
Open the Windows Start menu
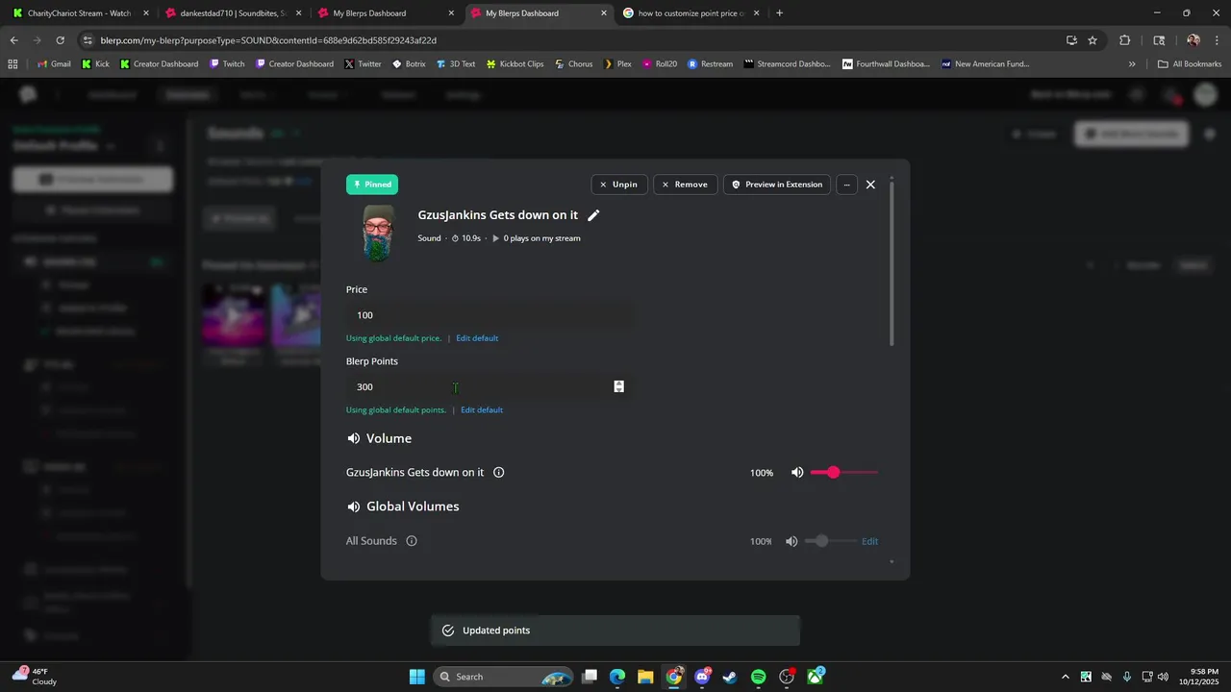click(416, 677)
